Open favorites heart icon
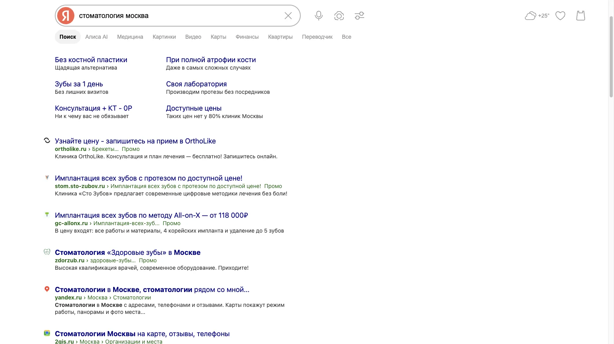Image resolution: width=614 pixels, height=344 pixels. pyautogui.click(x=560, y=16)
